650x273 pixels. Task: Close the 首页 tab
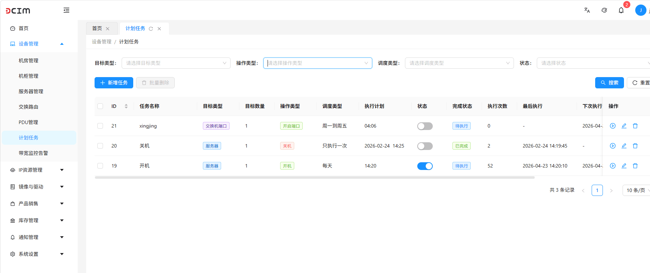[108, 29]
